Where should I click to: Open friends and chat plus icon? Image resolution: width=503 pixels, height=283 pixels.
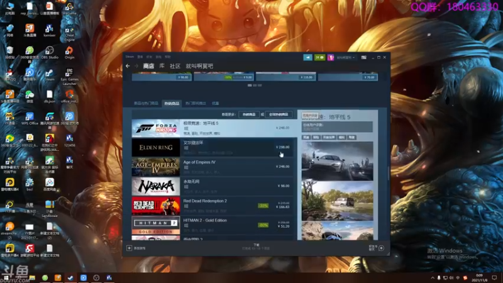click(381, 248)
